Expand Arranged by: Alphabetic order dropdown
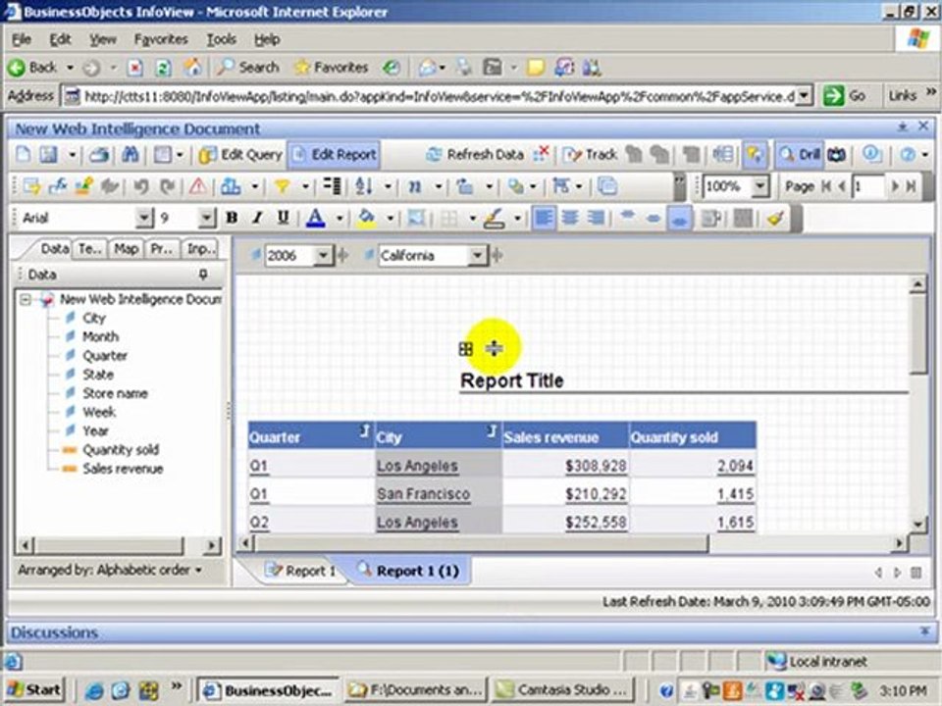Viewport: 942px width, 706px height. click(x=109, y=570)
